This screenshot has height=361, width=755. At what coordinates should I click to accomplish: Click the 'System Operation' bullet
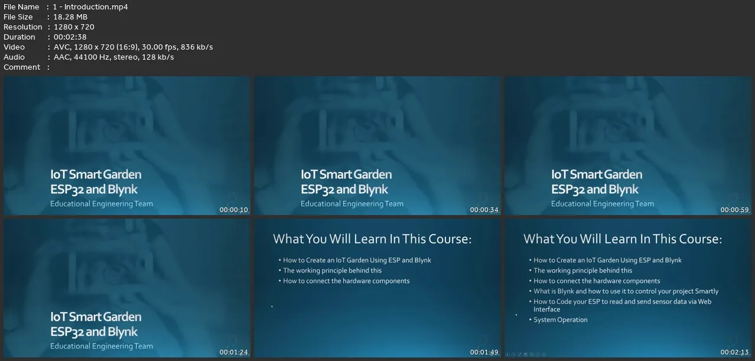click(561, 320)
